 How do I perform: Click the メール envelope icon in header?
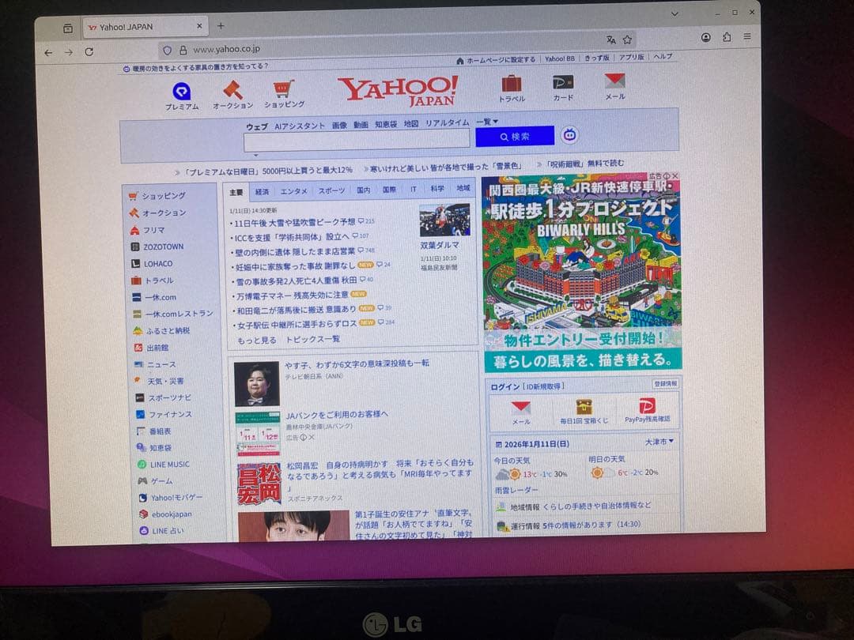pos(614,81)
